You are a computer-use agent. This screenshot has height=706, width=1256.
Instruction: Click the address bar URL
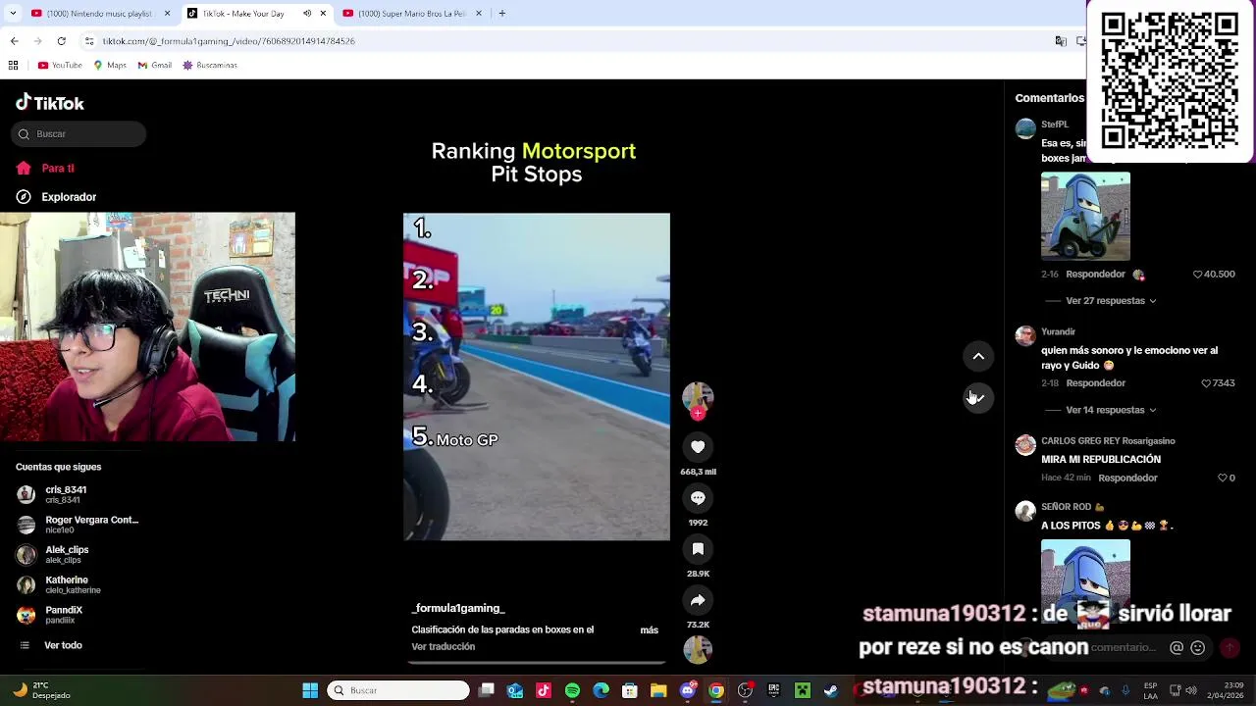229,41
